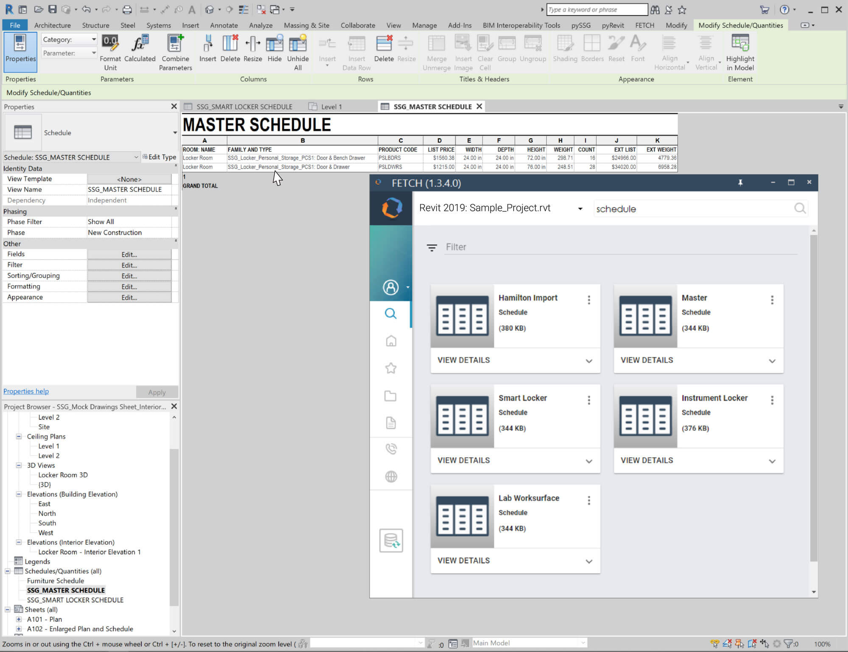Image resolution: width=848 pixels, height=652 pixels.
Task: Click the Format Unit ribbon icon
Action: tap(110, 43)
